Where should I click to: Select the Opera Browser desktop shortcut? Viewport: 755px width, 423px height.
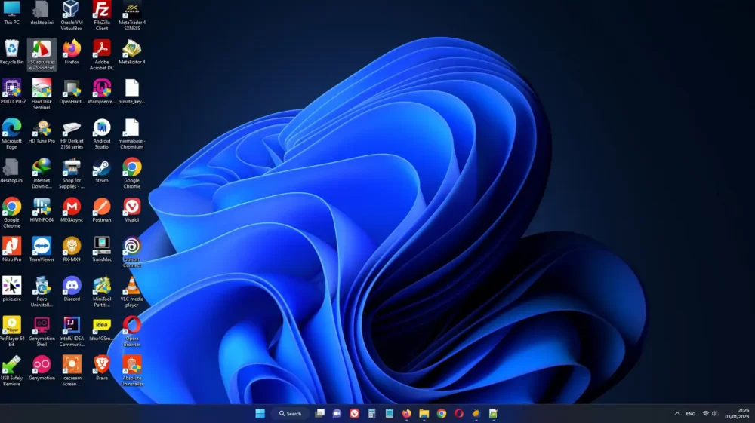(132, 331)
